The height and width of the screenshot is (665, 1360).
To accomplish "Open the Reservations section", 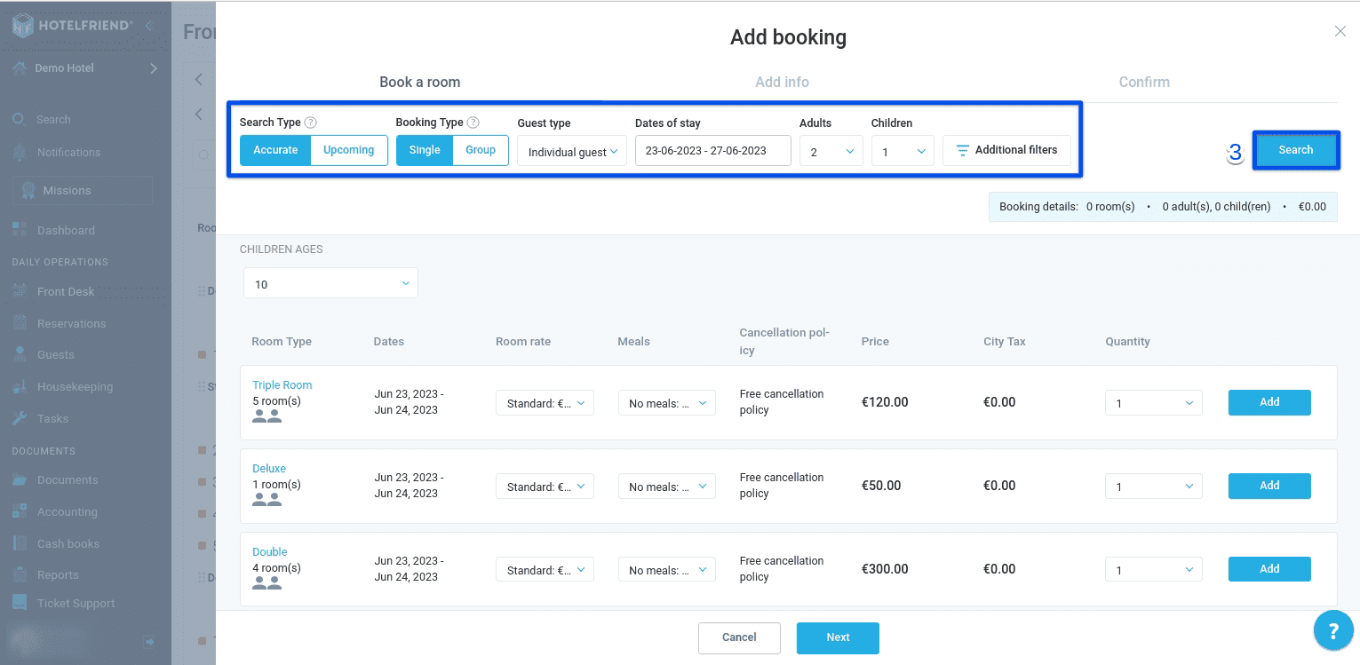I will pos(70,322).
